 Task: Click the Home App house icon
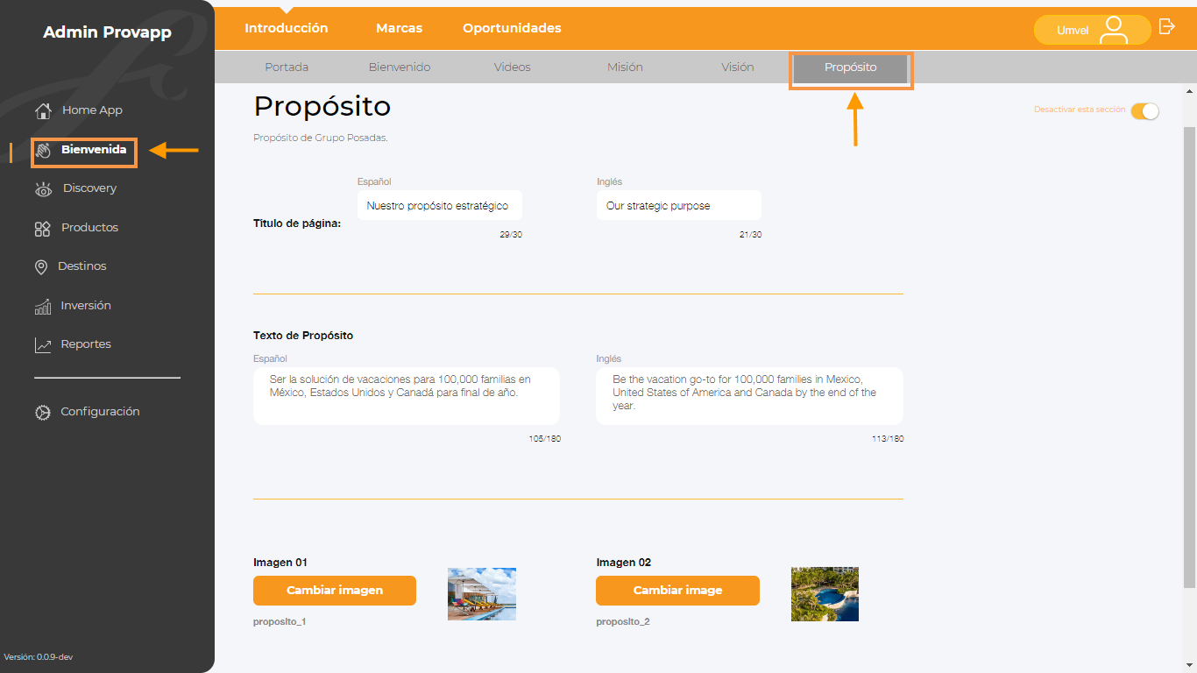pos(43,110)
